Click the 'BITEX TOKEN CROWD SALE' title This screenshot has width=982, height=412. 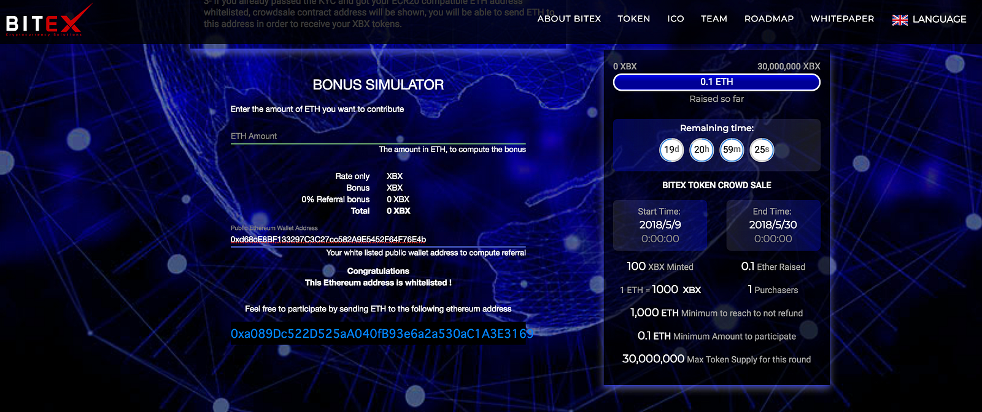pos(717,185)
